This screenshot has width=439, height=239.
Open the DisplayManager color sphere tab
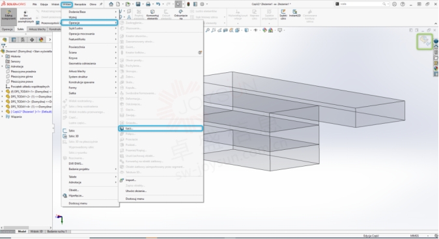41,40
